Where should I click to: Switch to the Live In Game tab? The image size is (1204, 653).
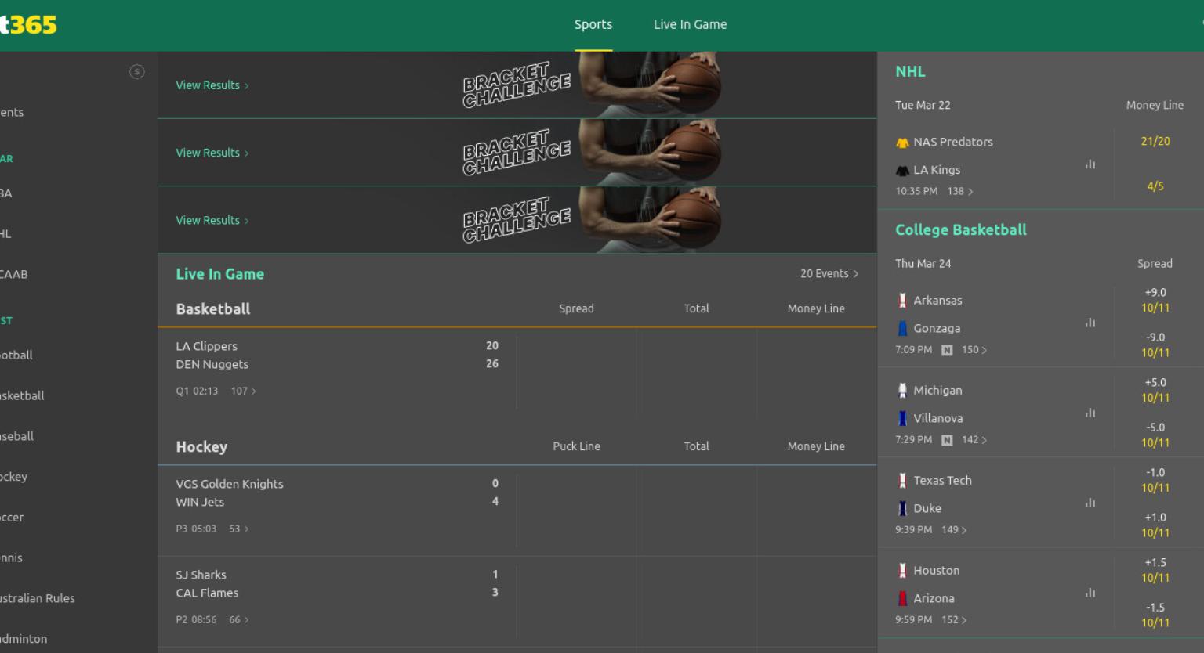coord(691,24)
